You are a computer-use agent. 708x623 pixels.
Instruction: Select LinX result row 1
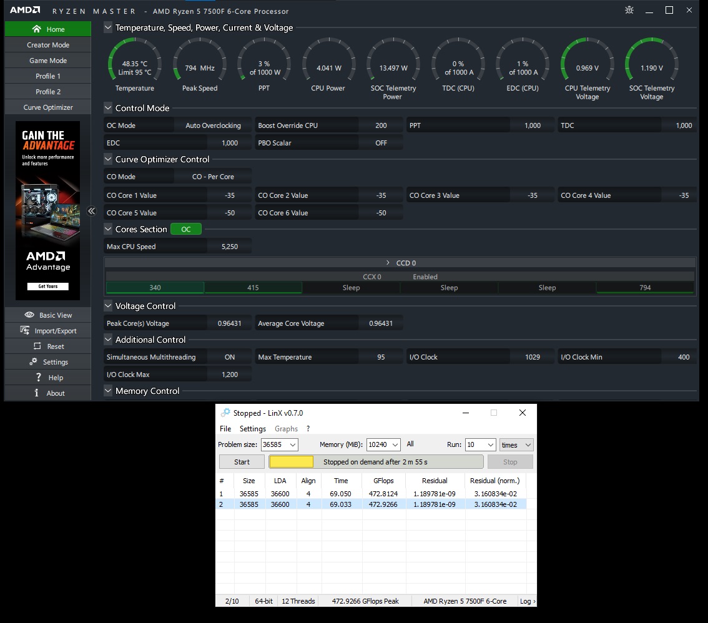371,494
